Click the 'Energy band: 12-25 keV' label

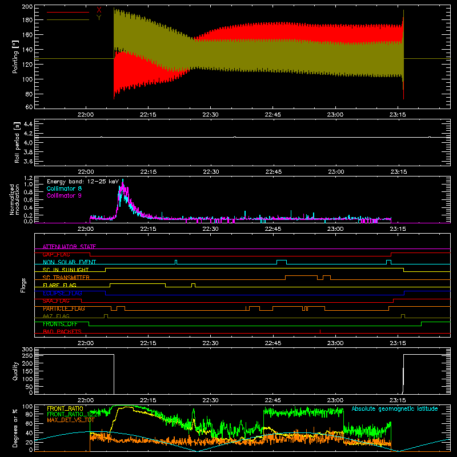pyautogui.click(x=83, y=182)
